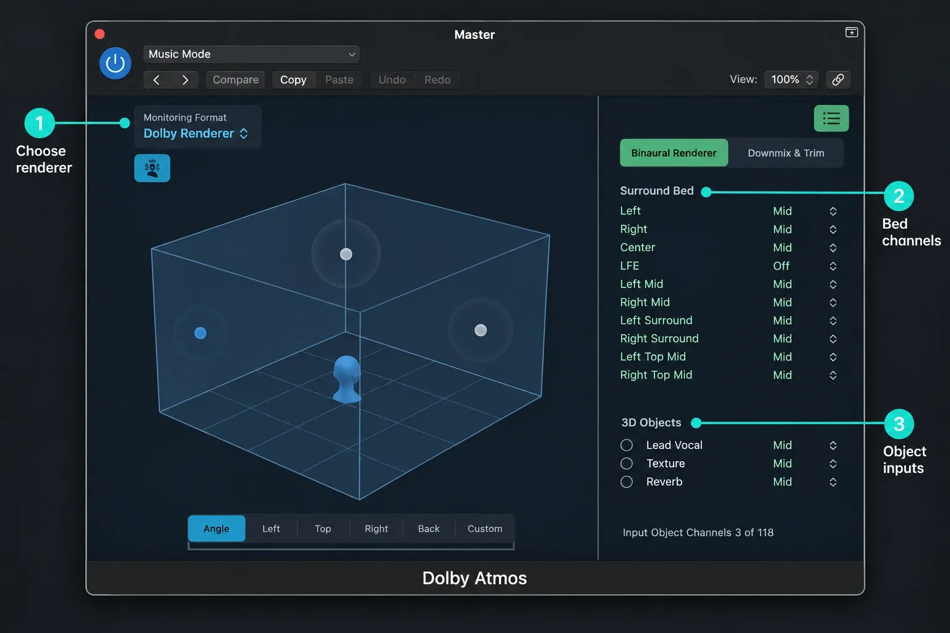
Task: Click the Center channel label
Action: pyautogui.click(x=638, y=247)
